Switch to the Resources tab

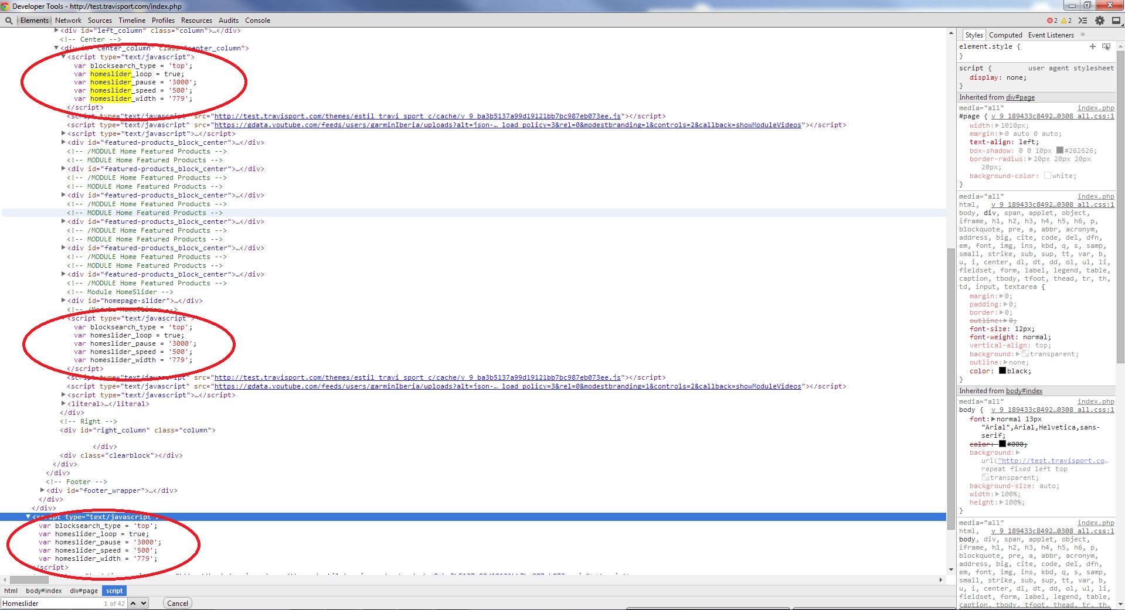196,21
